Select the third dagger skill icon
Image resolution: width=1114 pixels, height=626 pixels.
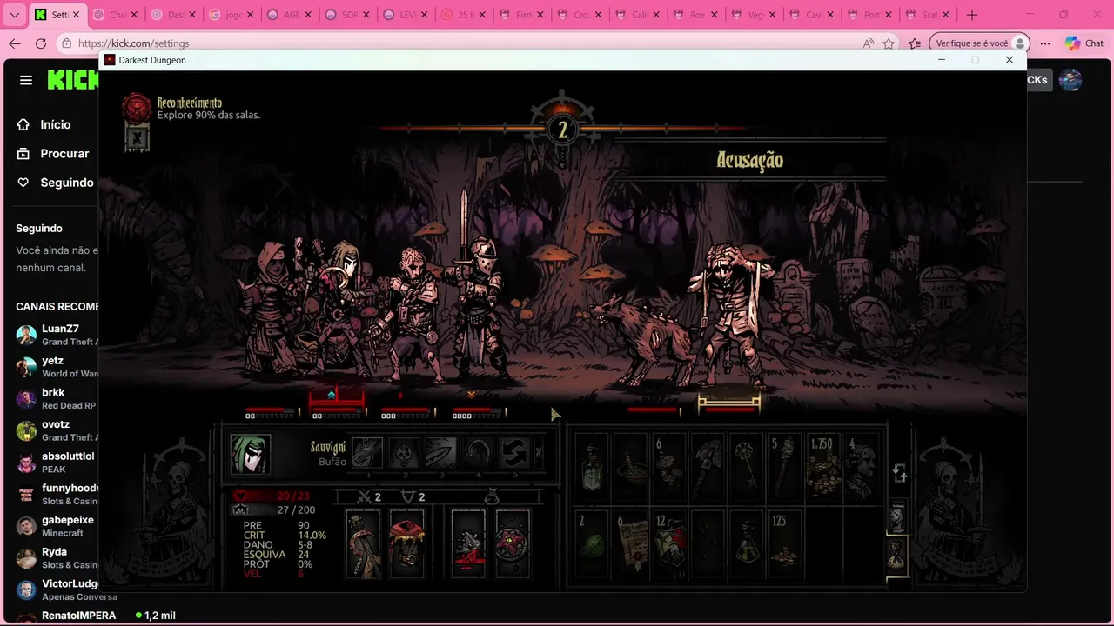click(440, 453)
